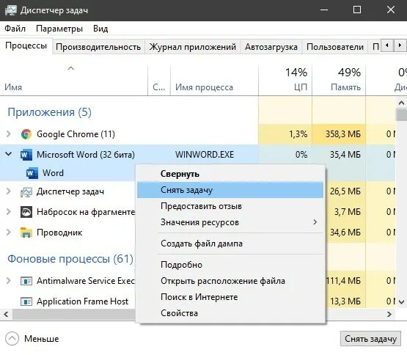
Task: Click the Google Chrome process icon
Action: (x=26, y=134)
